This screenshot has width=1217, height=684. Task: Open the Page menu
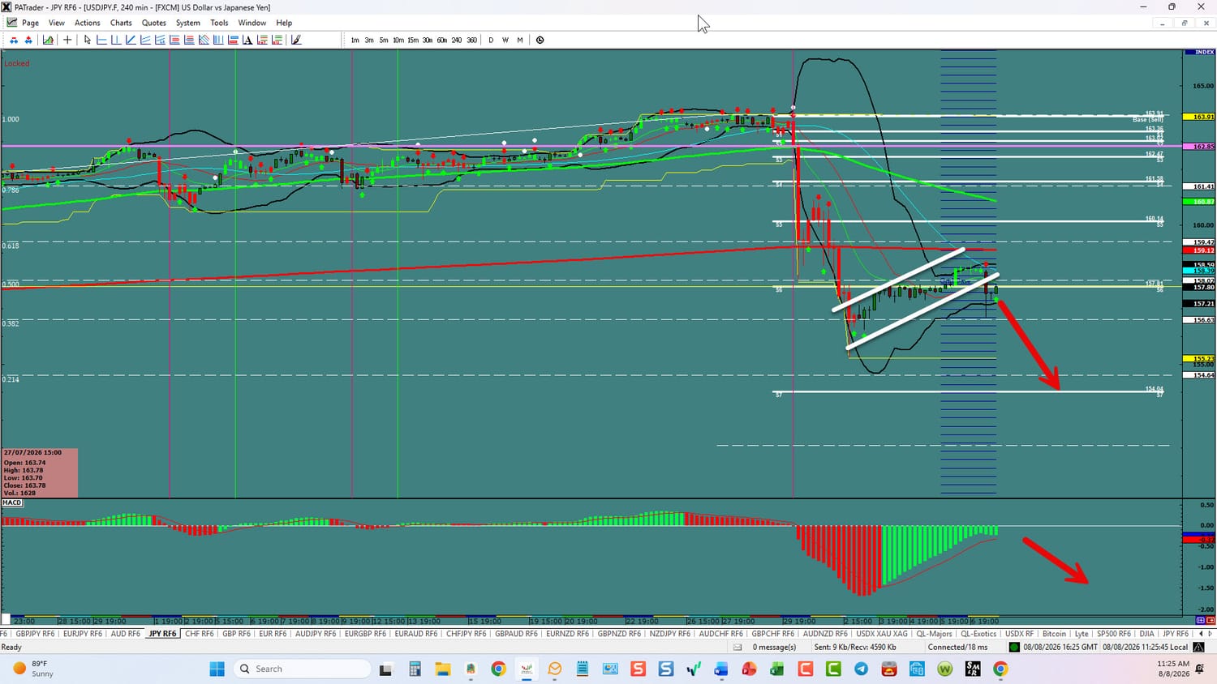[x=30, y=23]
